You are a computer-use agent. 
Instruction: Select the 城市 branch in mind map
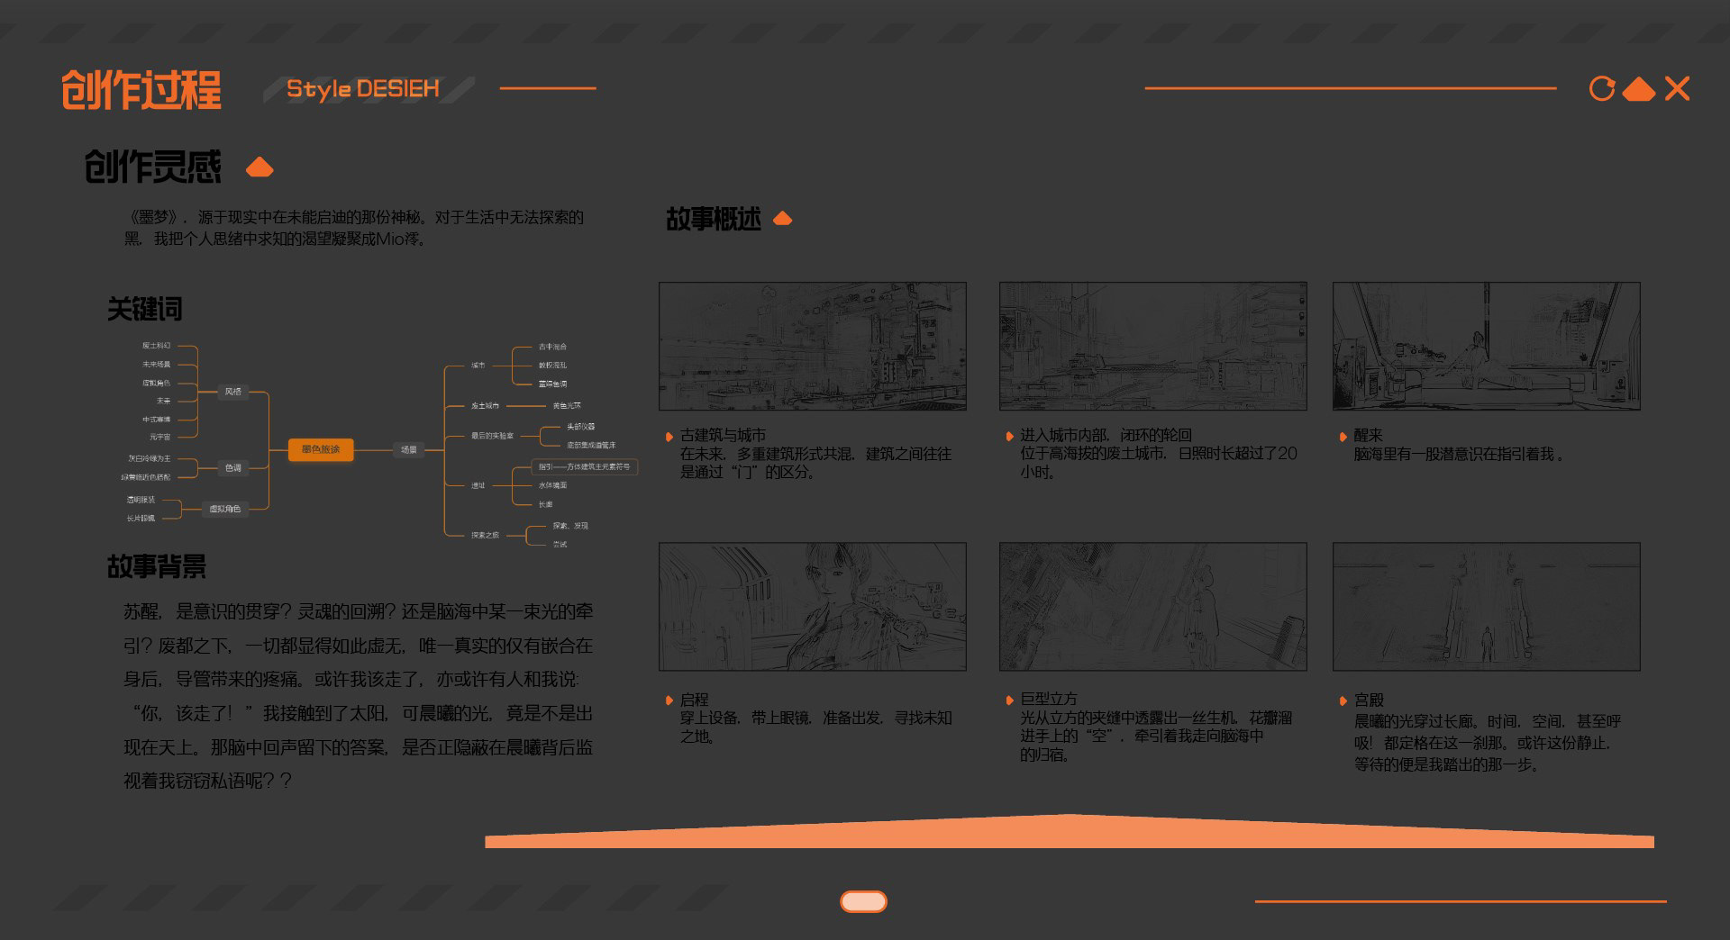pyautogui.click(x=478, y=366)
